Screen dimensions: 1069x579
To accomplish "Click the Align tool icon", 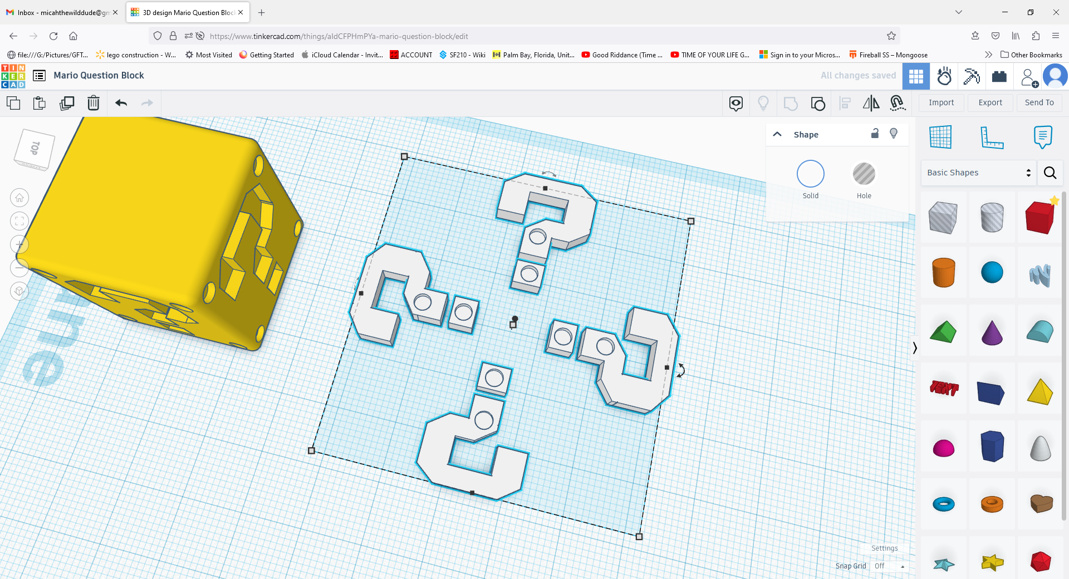I will point(845,104).
